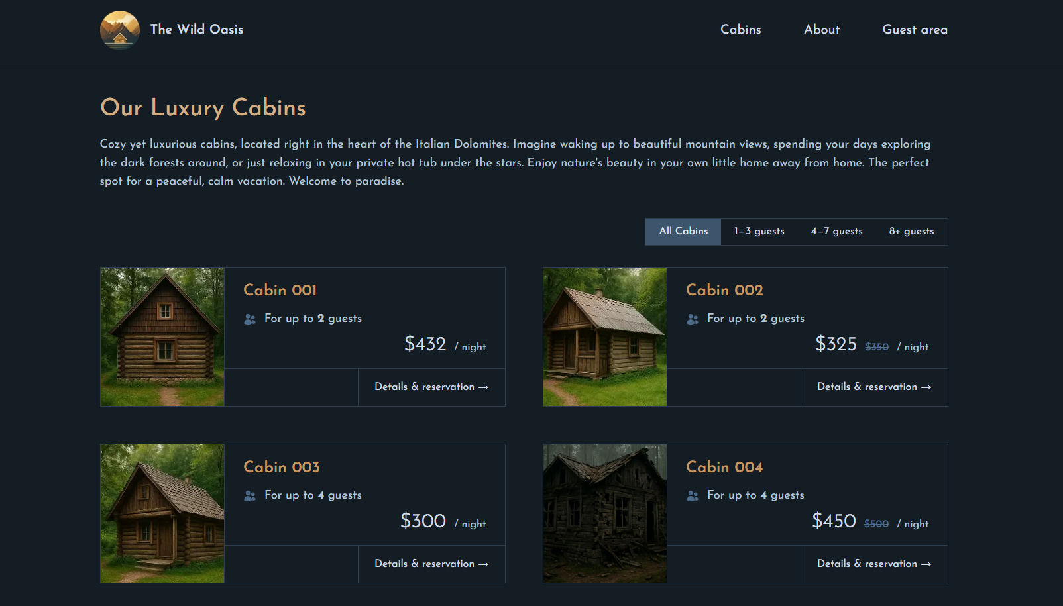Click The Wild Oasis logo image
The height and width of the screenshot is (606, 1063).
point(120,30)
